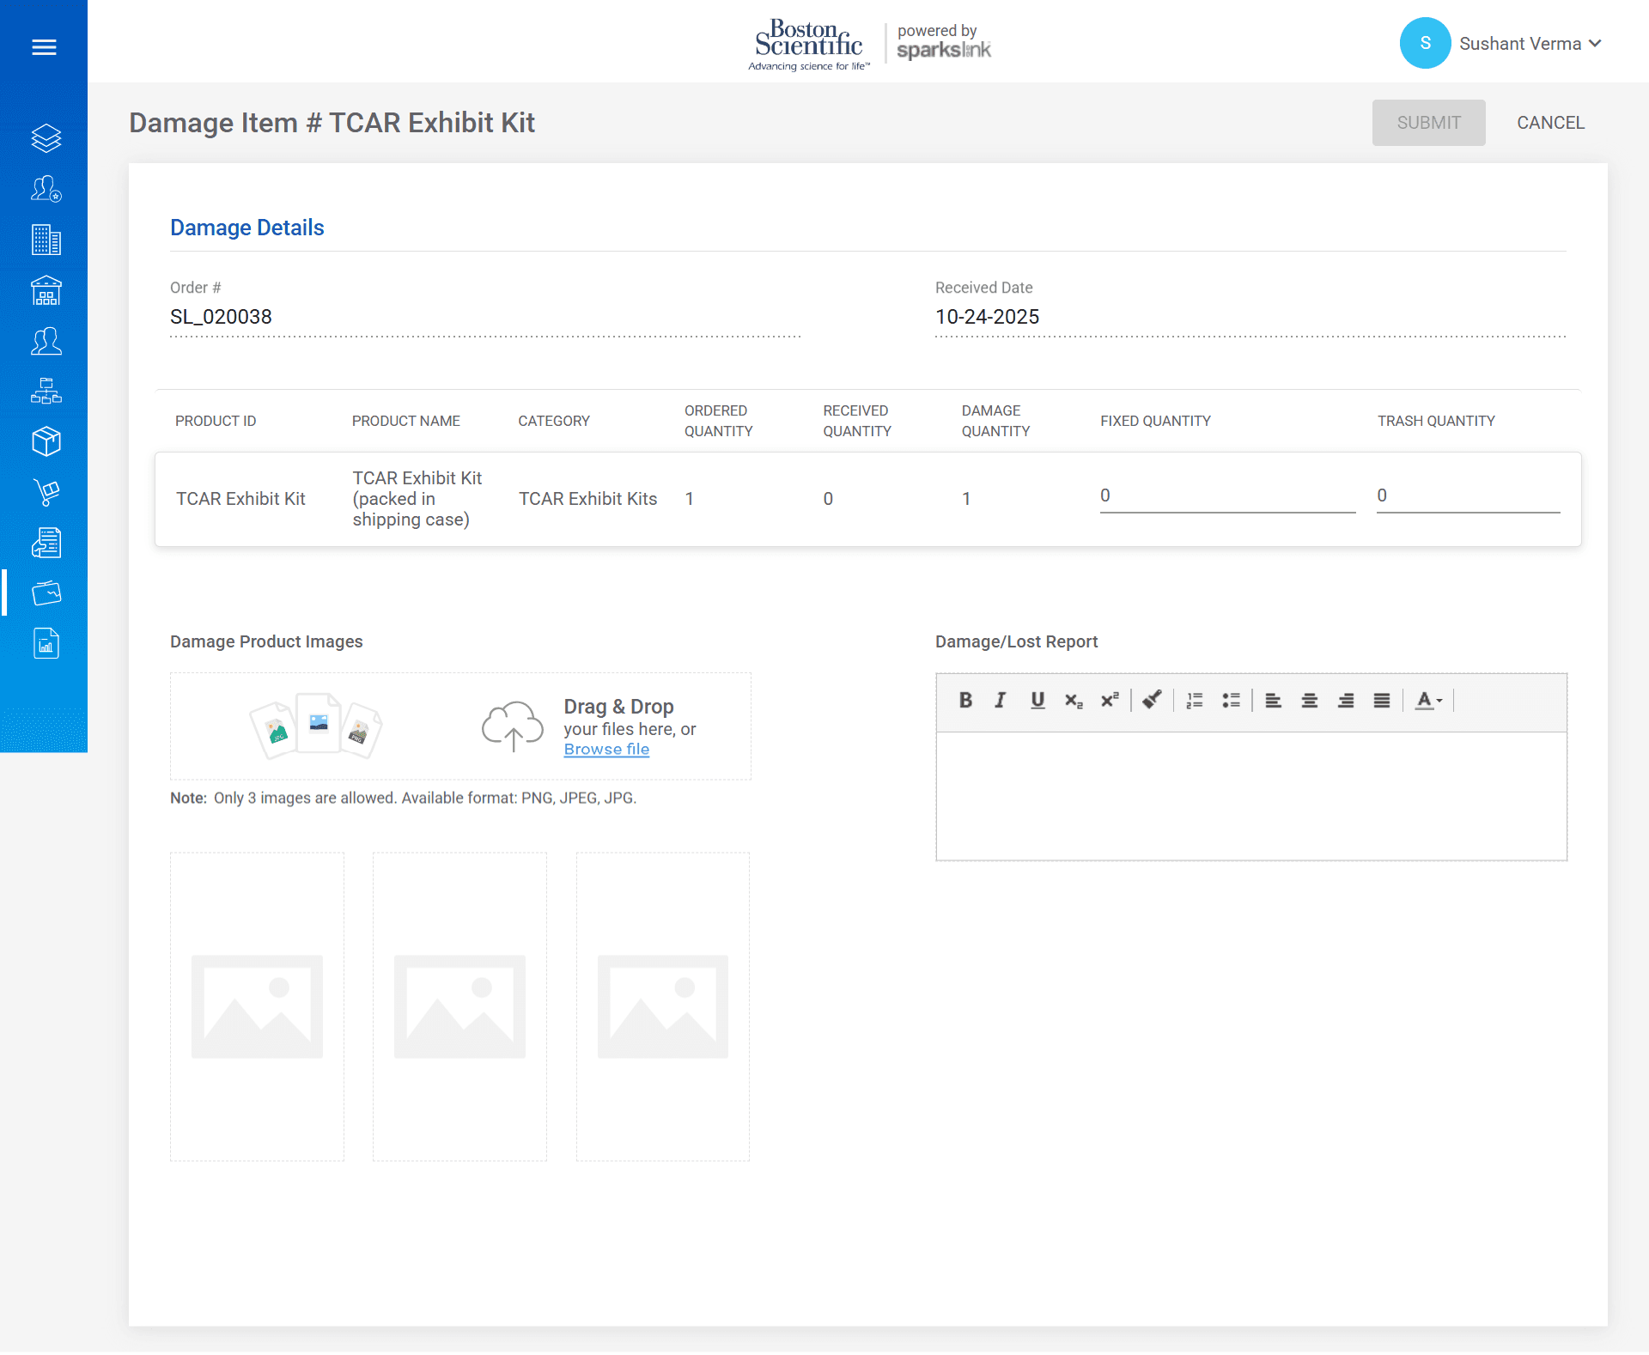Open the organization hierarchy sidebar icon
Viewport: 1649px width, 1355px height.
tap(46, 392)
